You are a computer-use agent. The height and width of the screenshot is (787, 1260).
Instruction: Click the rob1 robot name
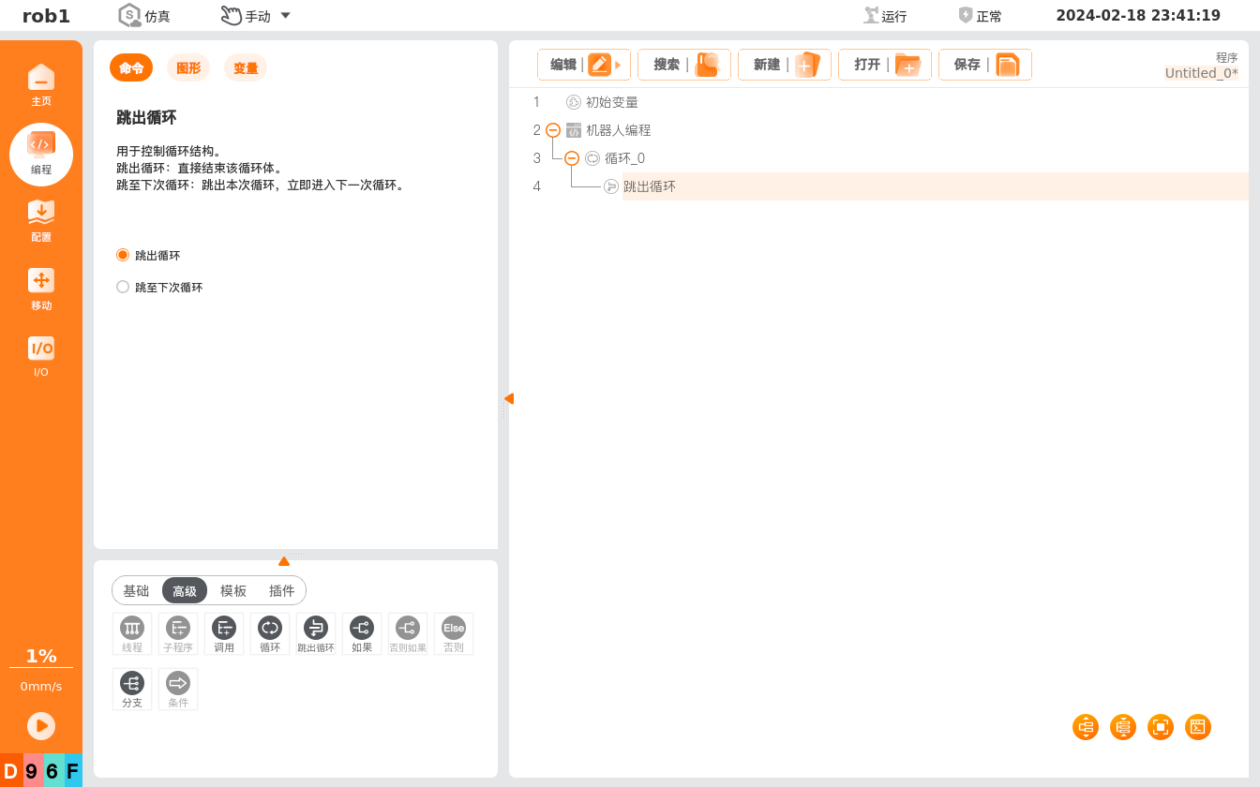[x=46, y=16]
